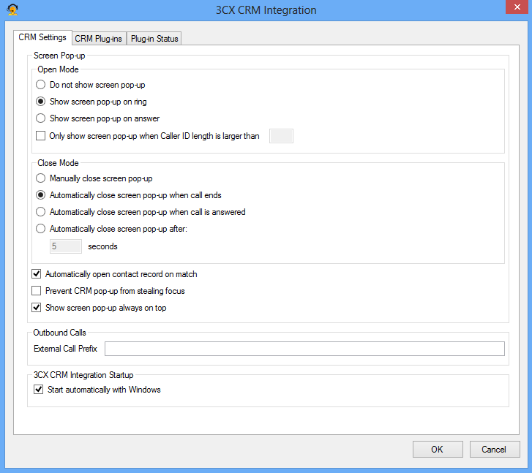Click the Open Mode group label
The width and height of the screenshot is (532, 473).
pos(58,69)
